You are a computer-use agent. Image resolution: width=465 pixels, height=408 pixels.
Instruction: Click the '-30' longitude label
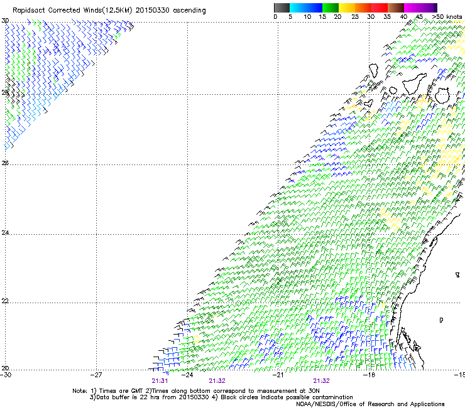(6, 375)
